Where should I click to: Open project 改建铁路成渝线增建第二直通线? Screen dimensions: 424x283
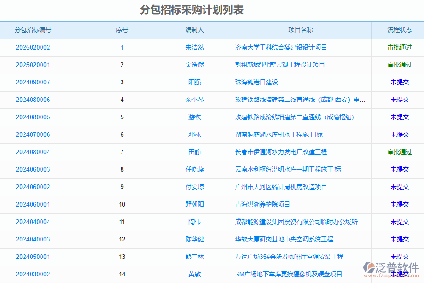(299, 117)
